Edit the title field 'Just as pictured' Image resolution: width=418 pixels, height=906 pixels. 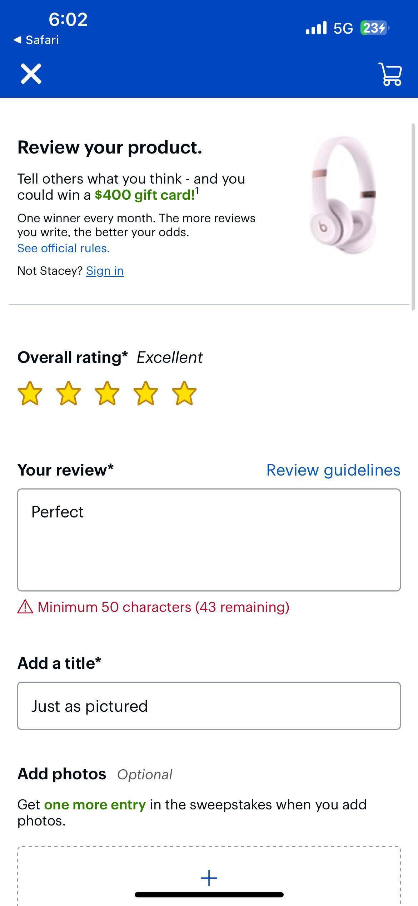[209, 706]
